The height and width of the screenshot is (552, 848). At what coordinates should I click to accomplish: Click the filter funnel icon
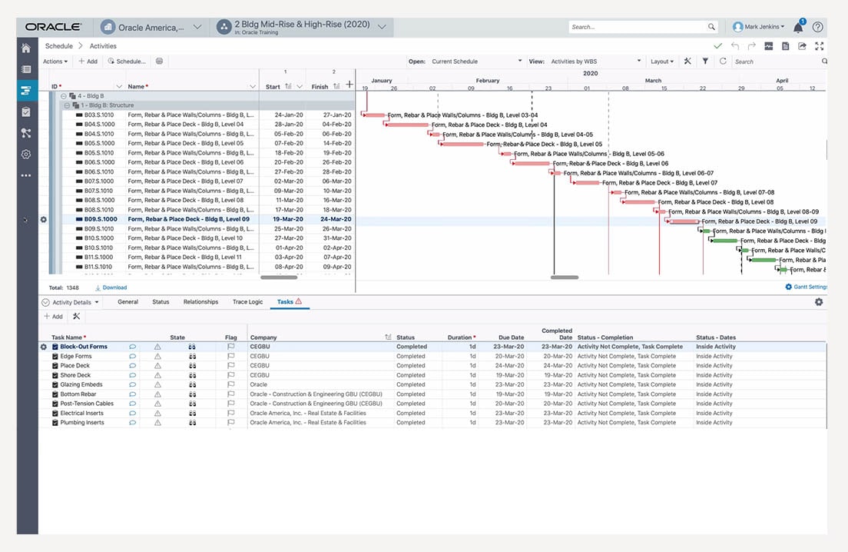[x=704, y=62]
